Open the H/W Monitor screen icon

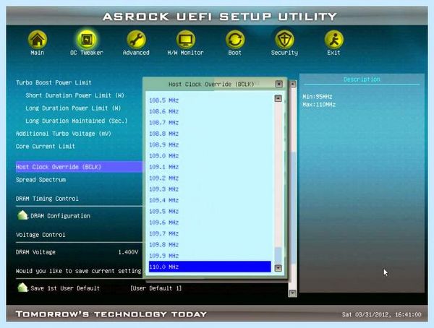[185, 40]
